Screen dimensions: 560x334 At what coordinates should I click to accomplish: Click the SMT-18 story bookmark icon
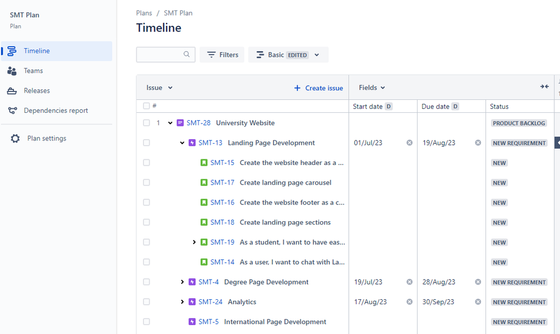tap(204, 222)
